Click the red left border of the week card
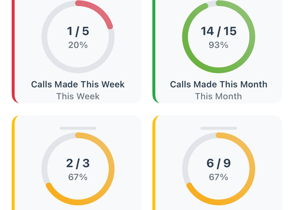This screenshot has width=294, height=210. (13, 50)
